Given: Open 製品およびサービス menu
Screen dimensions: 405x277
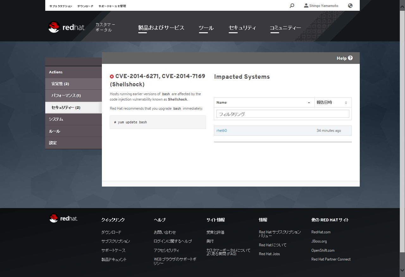Looking at the screenshot, I should [161, 28].
